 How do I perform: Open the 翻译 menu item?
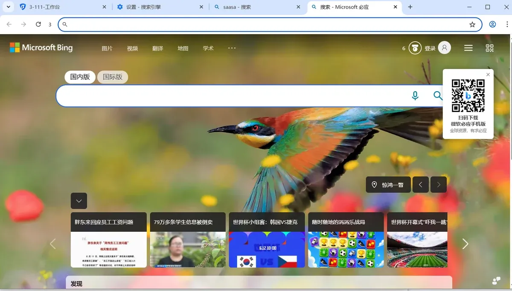pos(158,49)
